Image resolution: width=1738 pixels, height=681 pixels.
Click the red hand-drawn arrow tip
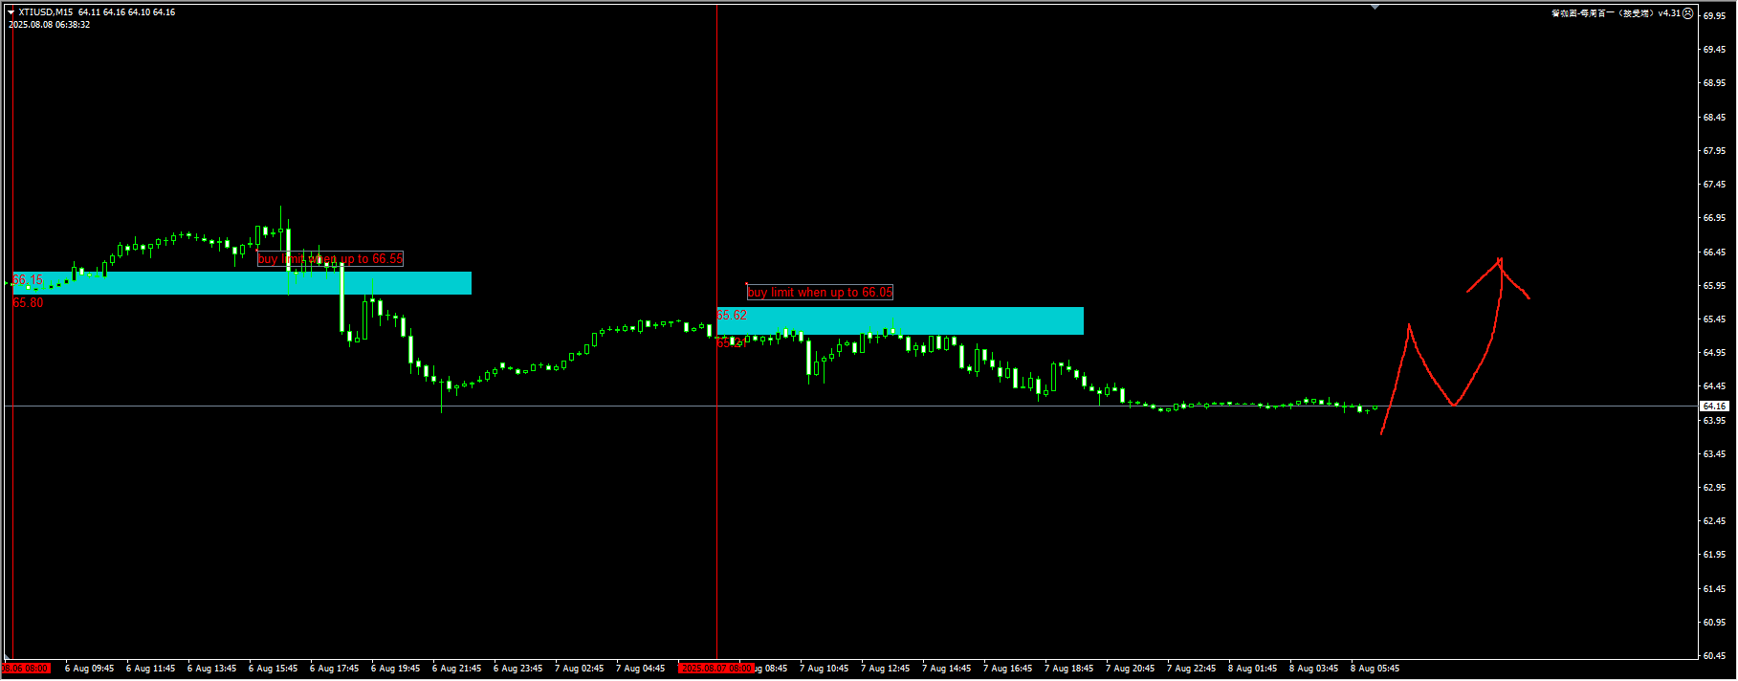click(x=1500, y=259)
